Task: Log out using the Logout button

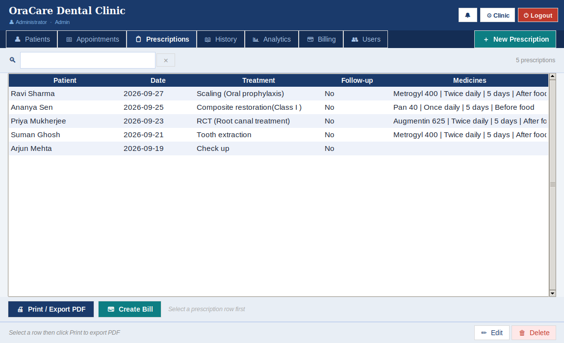Action: click(x=538, y=15)
